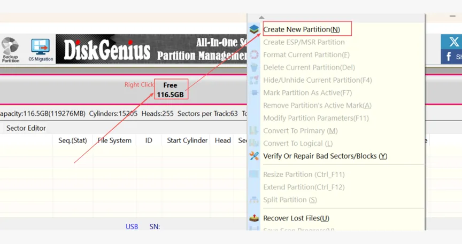Share on Facebook using the f icon
Screen dimensions: 462x244
(449, 56)
